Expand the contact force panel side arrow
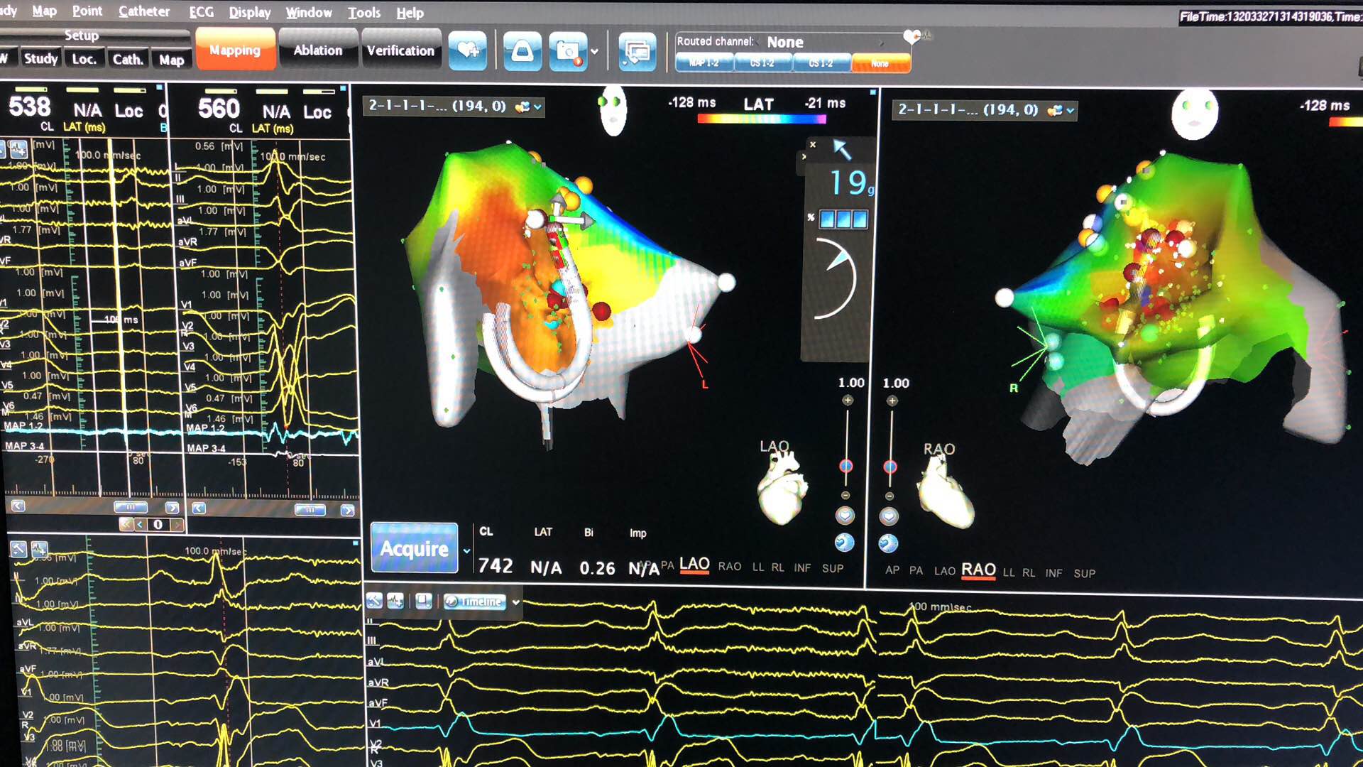This screenshot has height=767, width=1363. pos(804,156)
